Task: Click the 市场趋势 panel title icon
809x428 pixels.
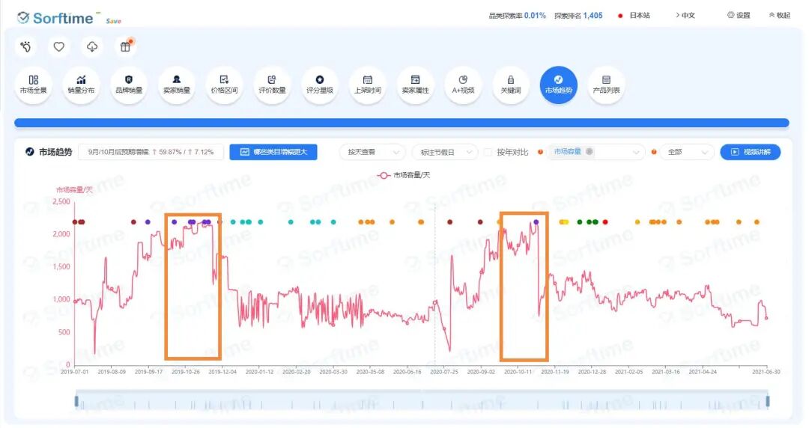Action: tap(30, 152)
